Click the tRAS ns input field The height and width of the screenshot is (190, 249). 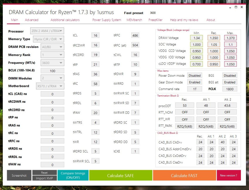pos(52,125)
